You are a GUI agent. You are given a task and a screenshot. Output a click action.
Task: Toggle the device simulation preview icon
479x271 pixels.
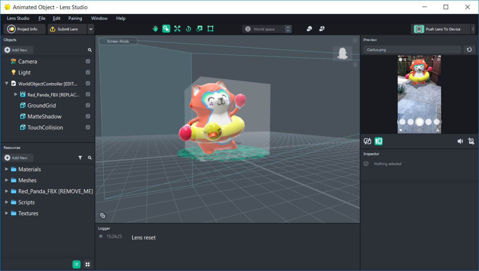[379, 141]
